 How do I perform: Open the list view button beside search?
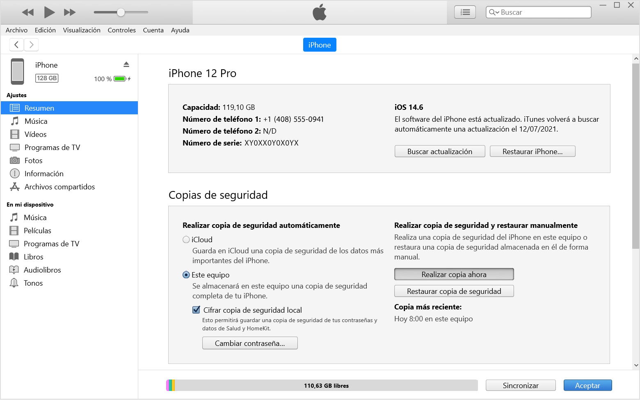[x=465, y=12]
